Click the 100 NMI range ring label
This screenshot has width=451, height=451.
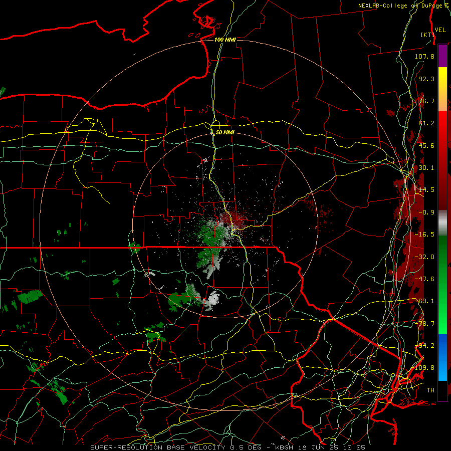pos(225,40)
